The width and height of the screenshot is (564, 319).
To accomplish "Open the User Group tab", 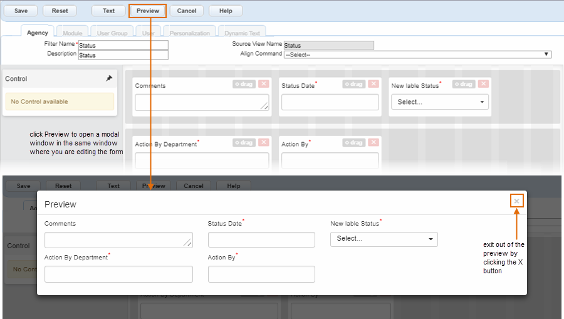I will (x=112, y=33).
